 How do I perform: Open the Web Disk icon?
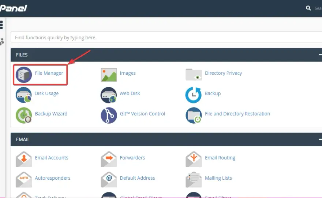point(109,95)
